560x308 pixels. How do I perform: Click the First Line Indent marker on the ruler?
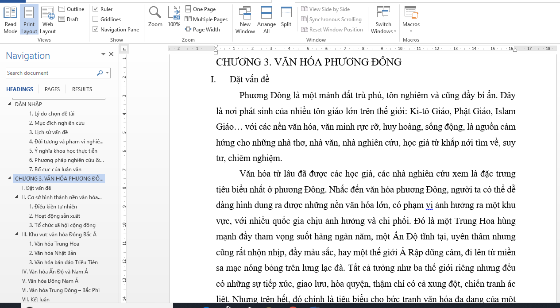216,46
